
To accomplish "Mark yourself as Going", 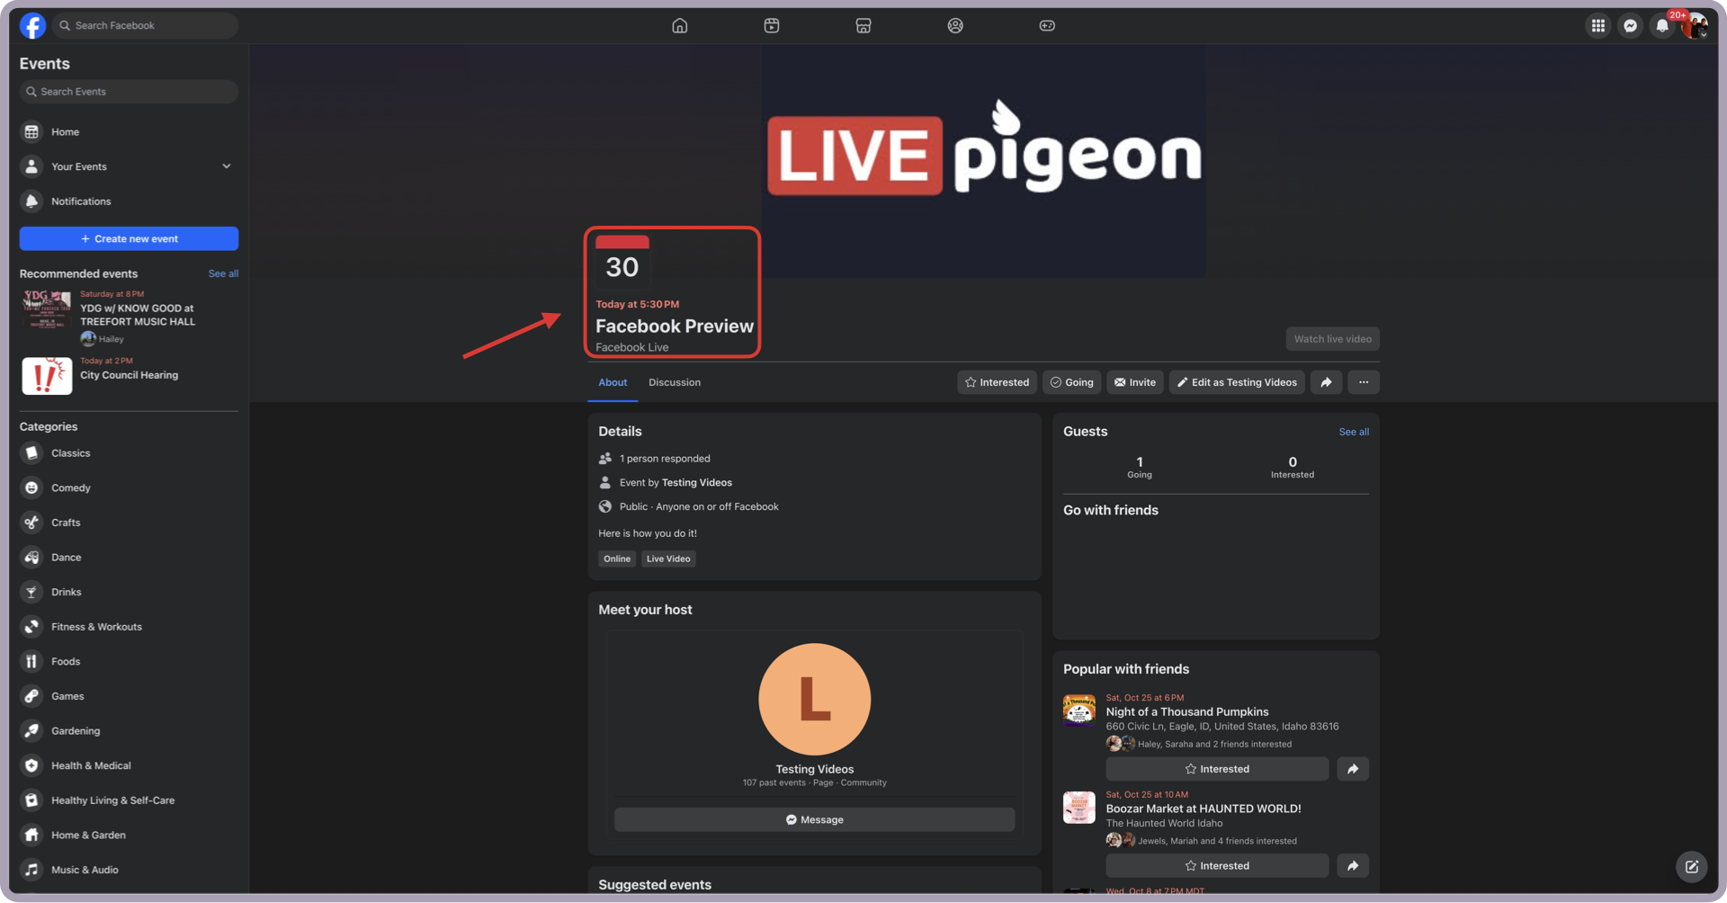I will [1071, 382].
